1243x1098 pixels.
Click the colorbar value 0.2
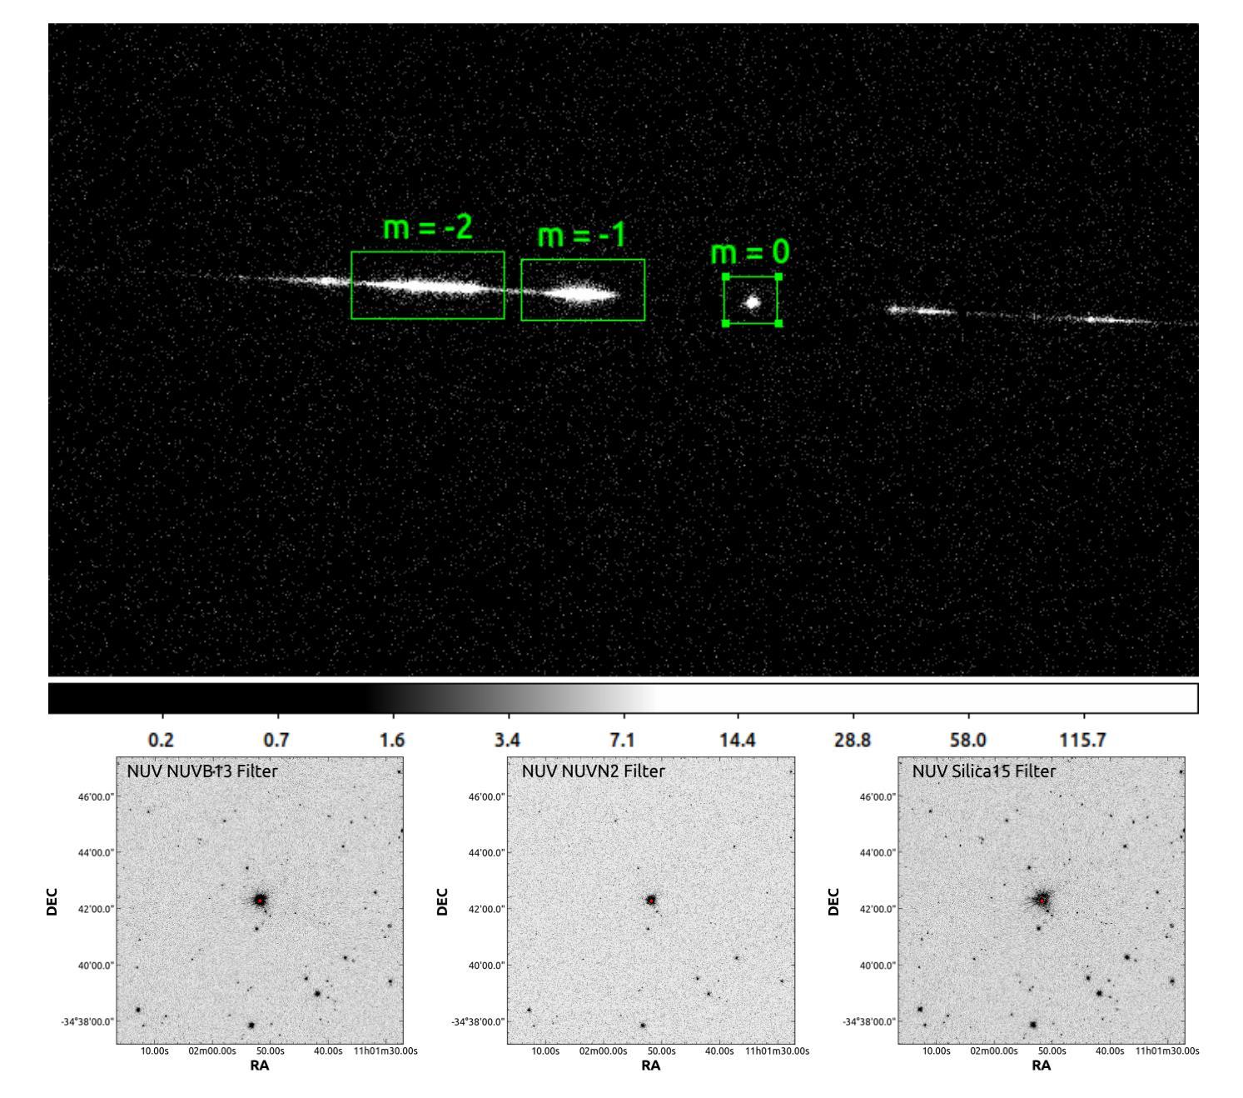(162, 740)
